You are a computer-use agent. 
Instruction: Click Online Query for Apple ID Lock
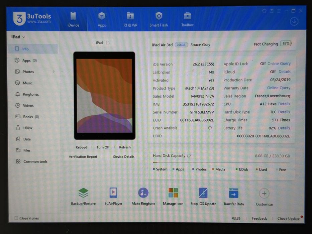[x=279, y=64]
